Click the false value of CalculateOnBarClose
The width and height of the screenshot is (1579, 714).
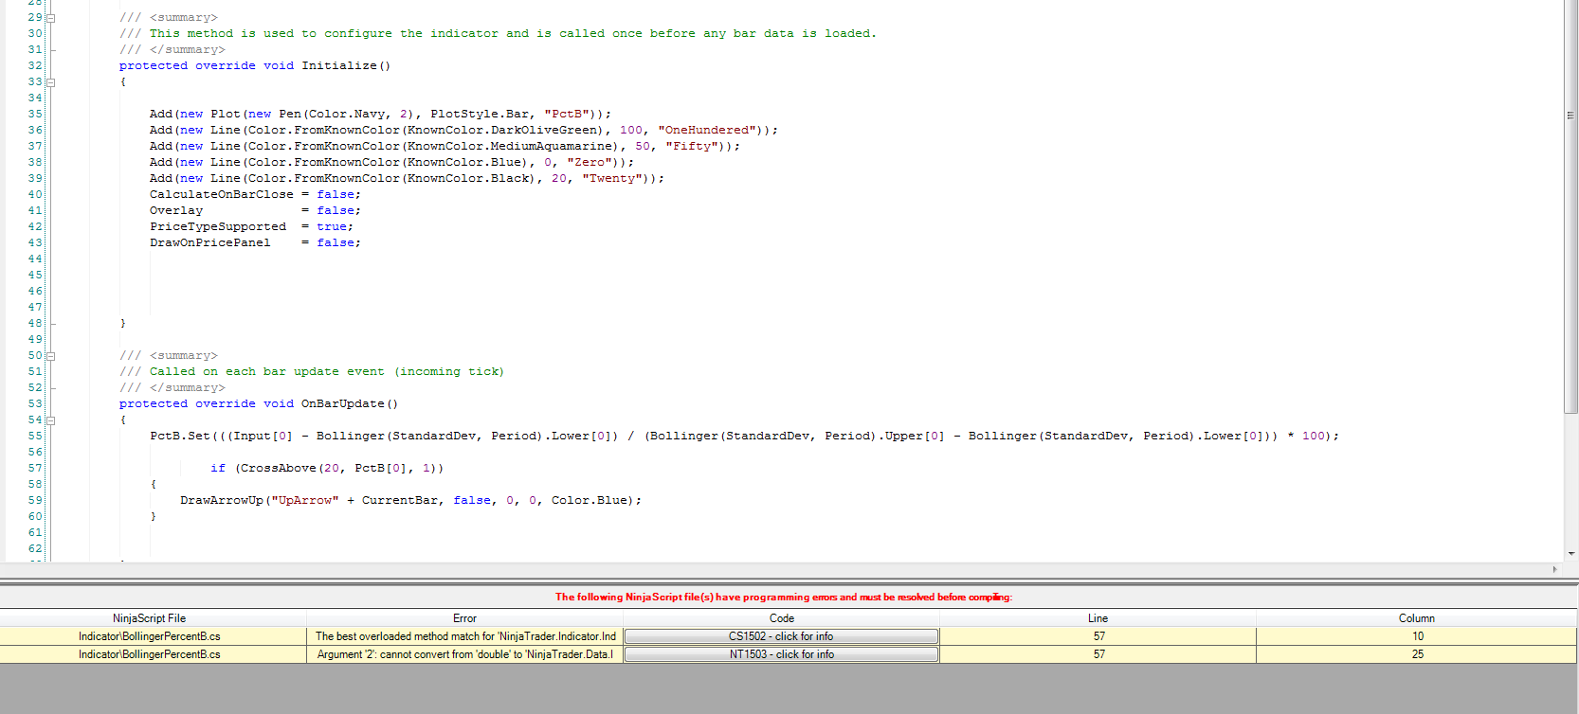336,194
